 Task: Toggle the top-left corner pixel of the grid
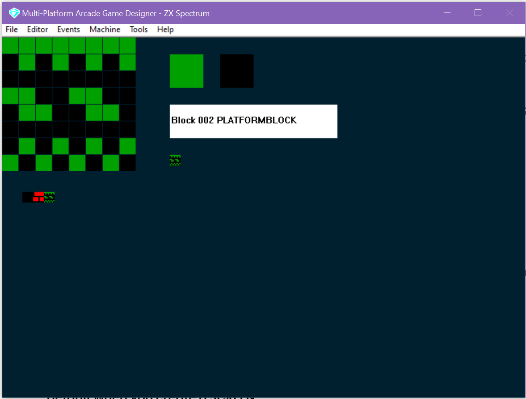coord(10,46)
